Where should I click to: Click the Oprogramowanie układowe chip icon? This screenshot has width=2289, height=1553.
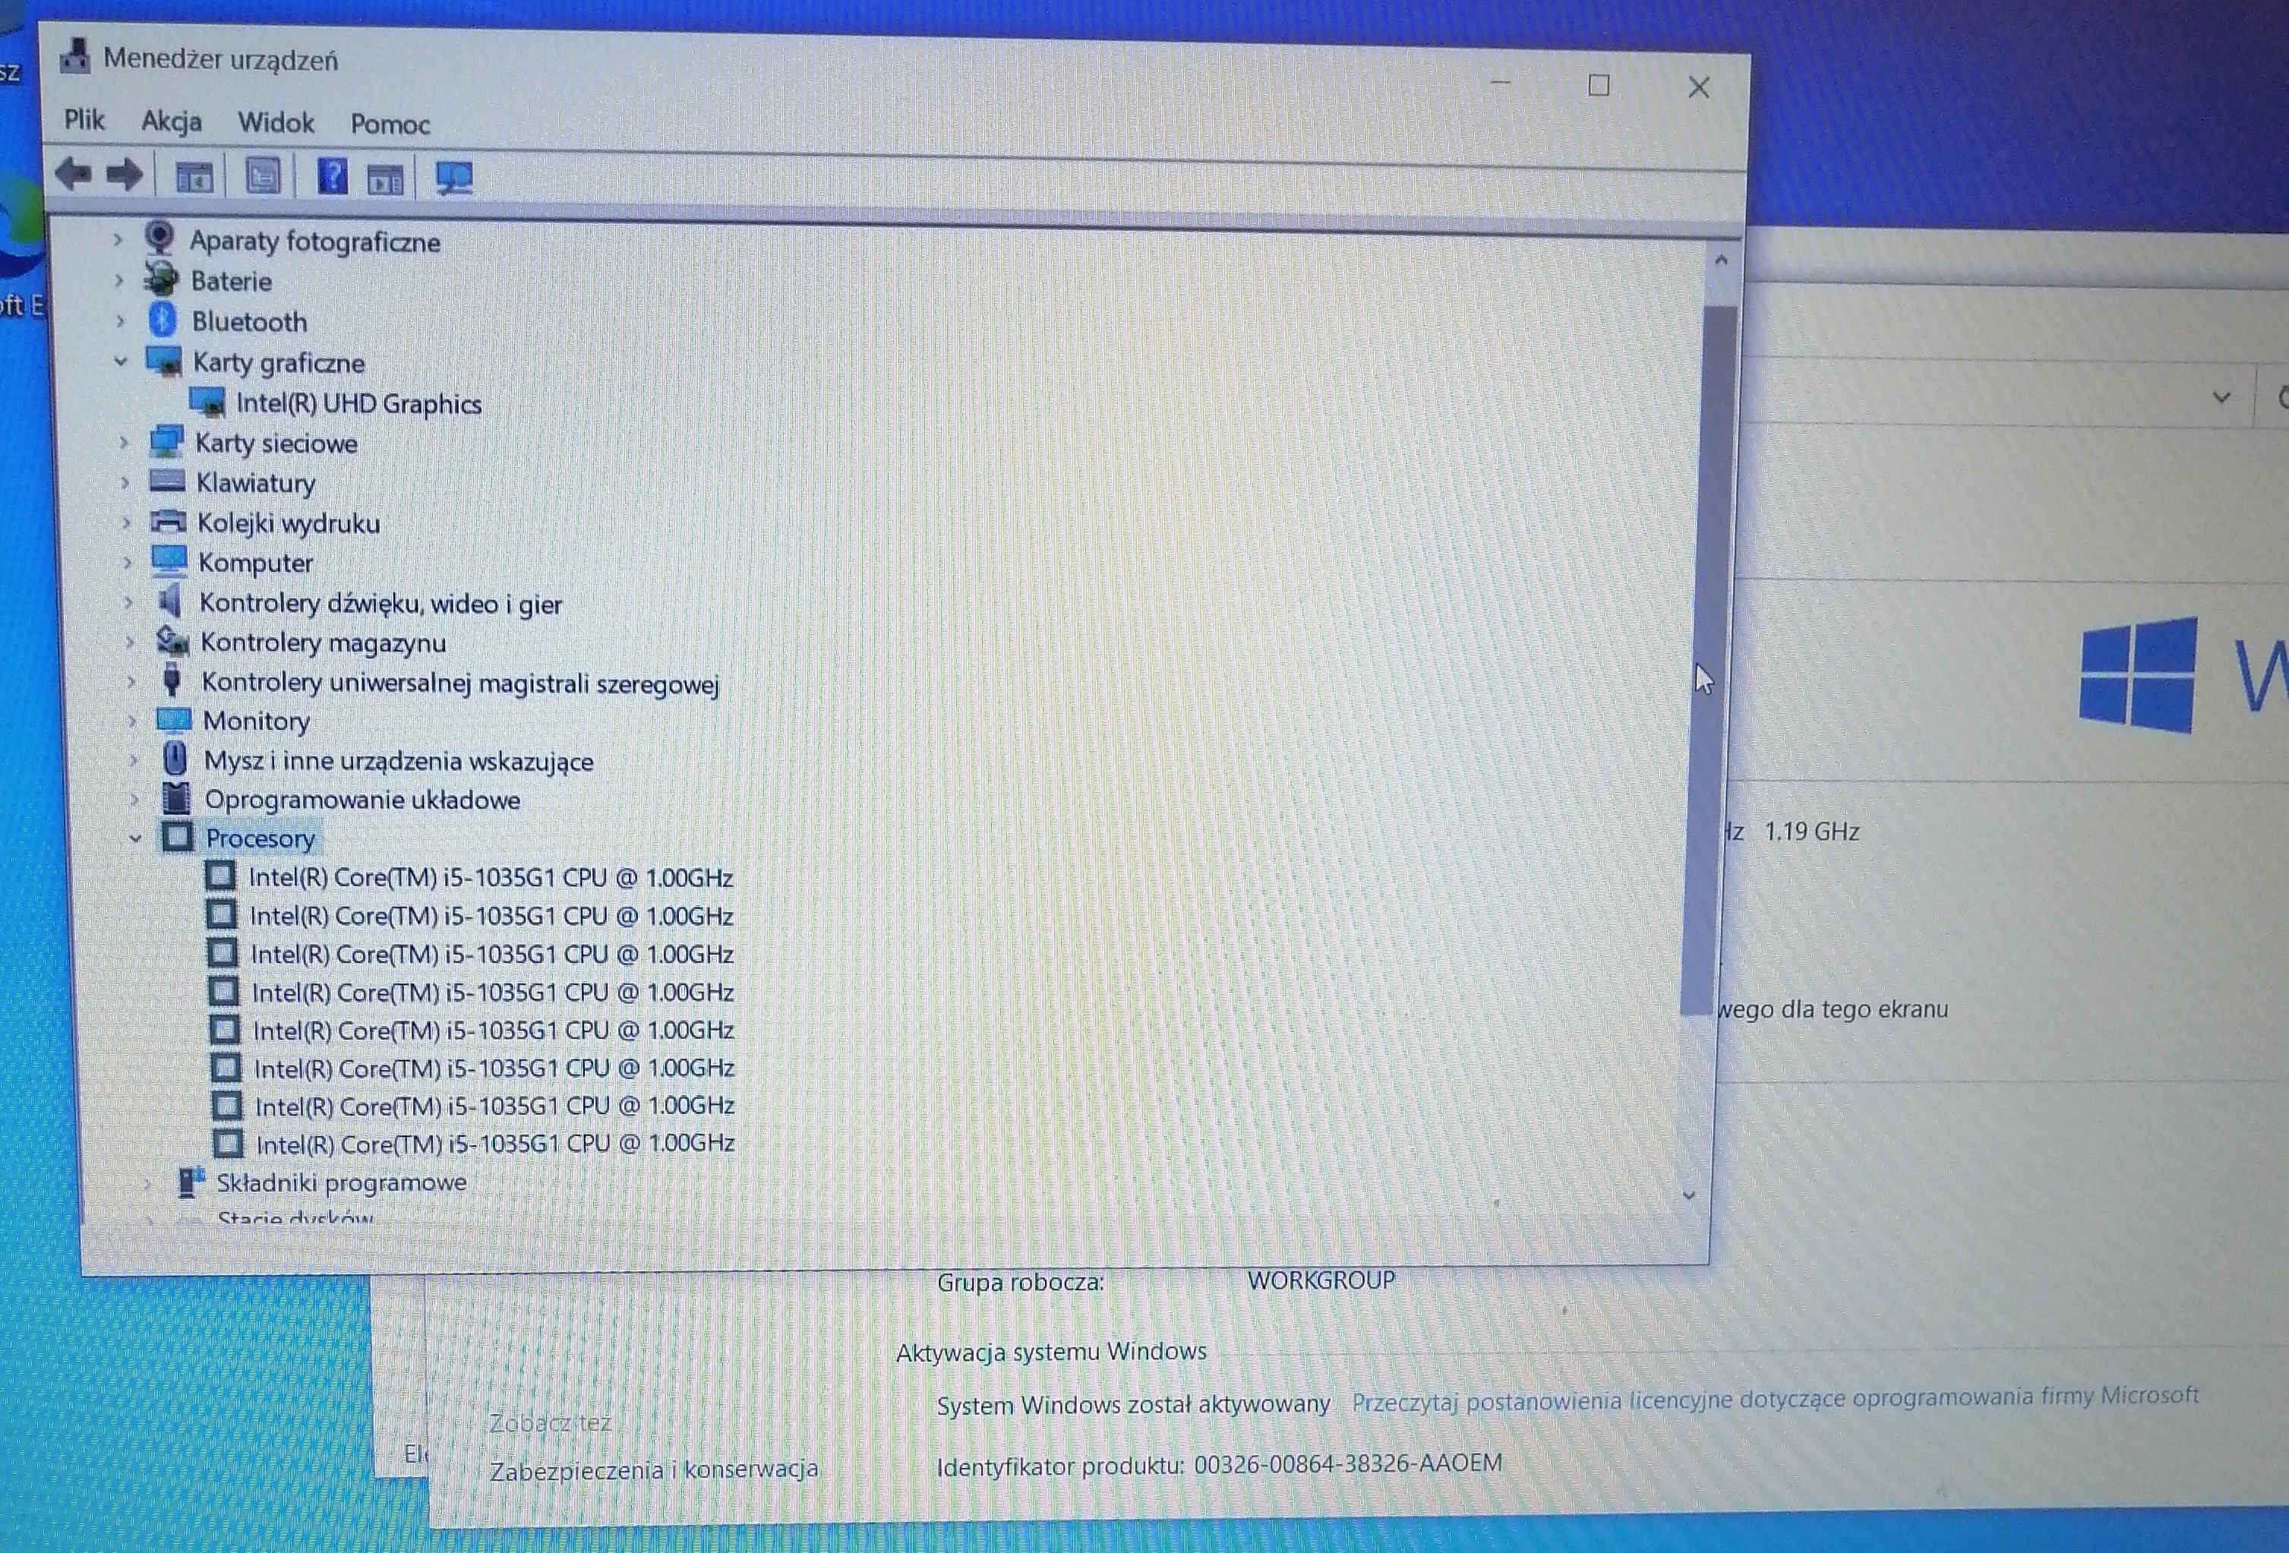pyautogui.click(x=176, y=799)
